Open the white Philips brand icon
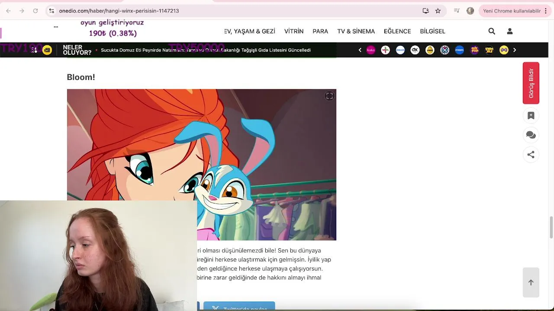This screenshot has height=311, width=554. [400, 50]
